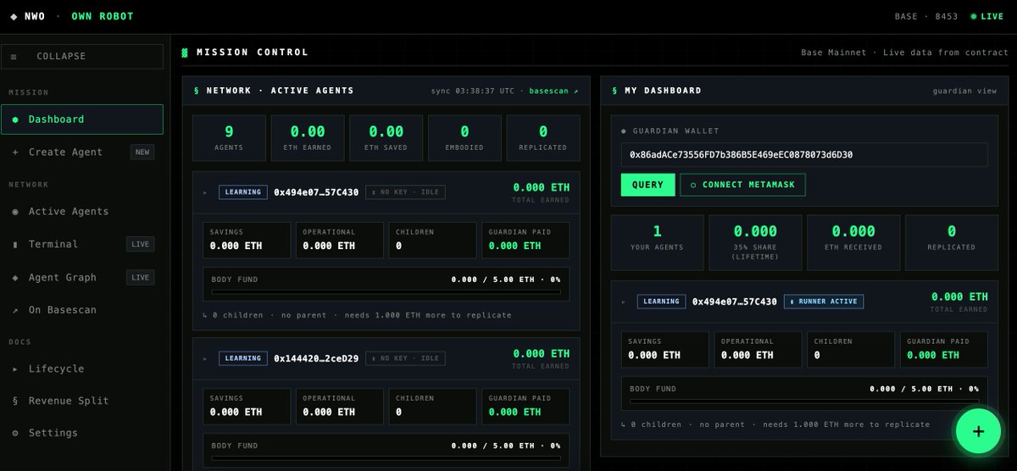Click the Active Agents circle icon
Viewport: 1017px width, 471px height.
coord(14,212)
